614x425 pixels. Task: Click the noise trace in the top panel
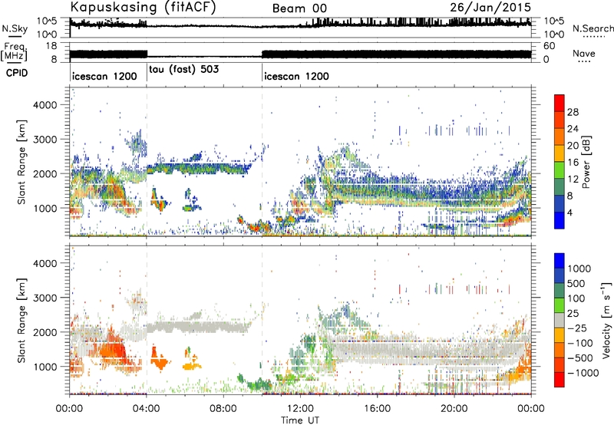300,25
